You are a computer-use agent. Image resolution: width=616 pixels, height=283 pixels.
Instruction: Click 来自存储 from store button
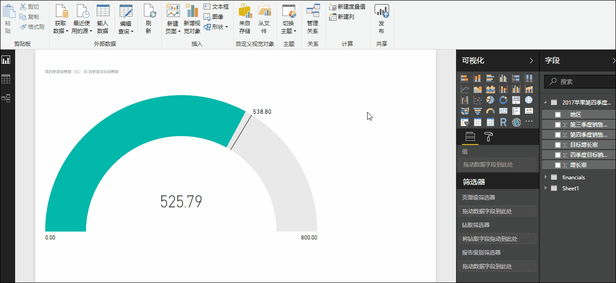click(245, 20)
